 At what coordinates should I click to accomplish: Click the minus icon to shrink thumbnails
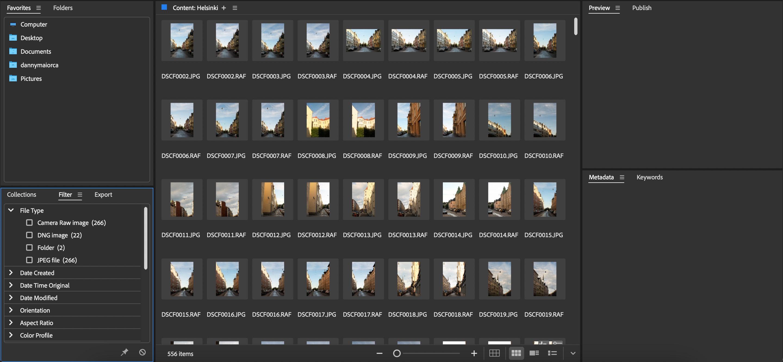[x=379, y=353]
